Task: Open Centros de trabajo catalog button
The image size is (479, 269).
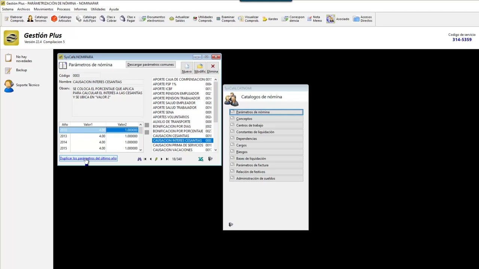Action: [266, 126]
